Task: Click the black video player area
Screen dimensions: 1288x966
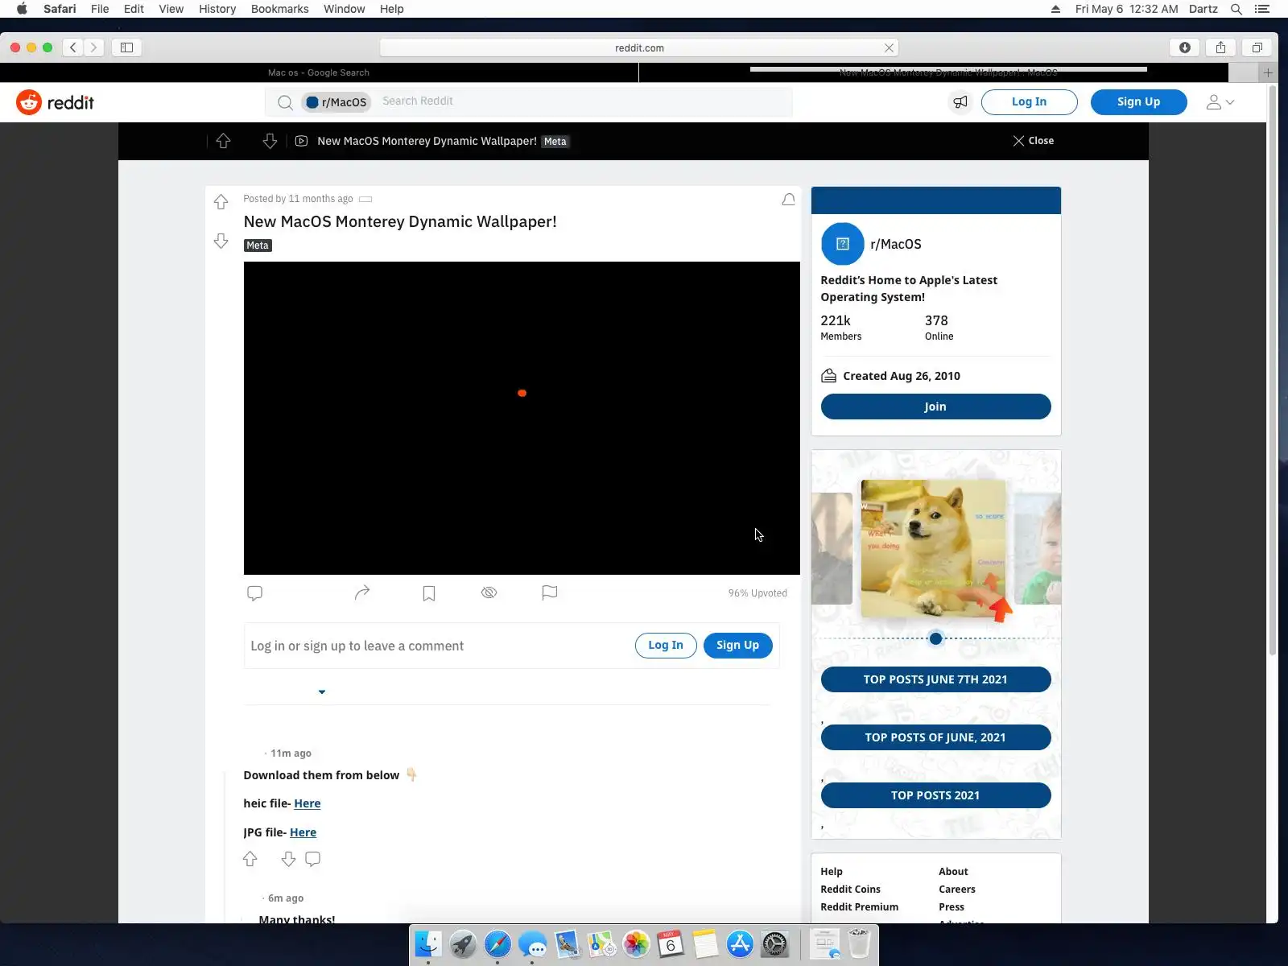Action: click(522, 418)
